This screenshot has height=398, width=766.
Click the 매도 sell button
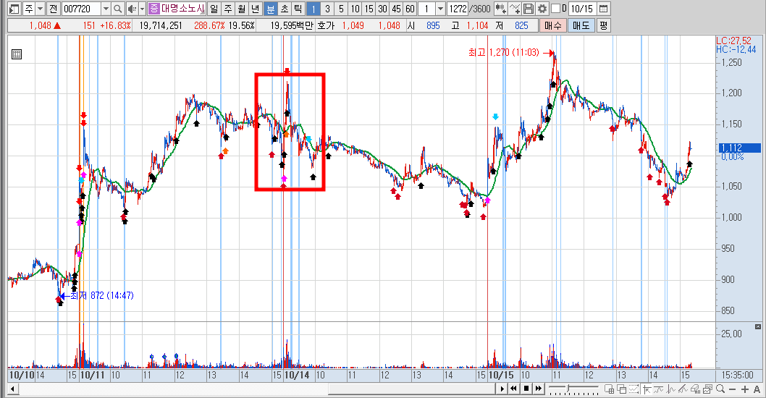pyautogui.click(x=581, y=25)
